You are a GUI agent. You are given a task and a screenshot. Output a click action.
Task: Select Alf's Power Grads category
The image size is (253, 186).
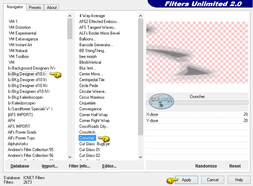[x=22, y=132]
